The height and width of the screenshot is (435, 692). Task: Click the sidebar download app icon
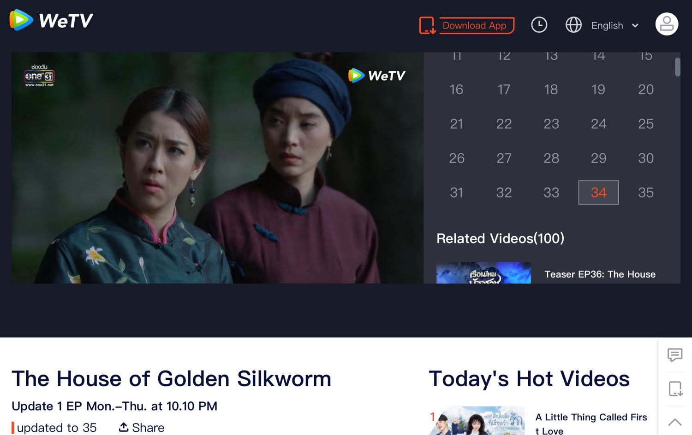[x=675, y=389]
